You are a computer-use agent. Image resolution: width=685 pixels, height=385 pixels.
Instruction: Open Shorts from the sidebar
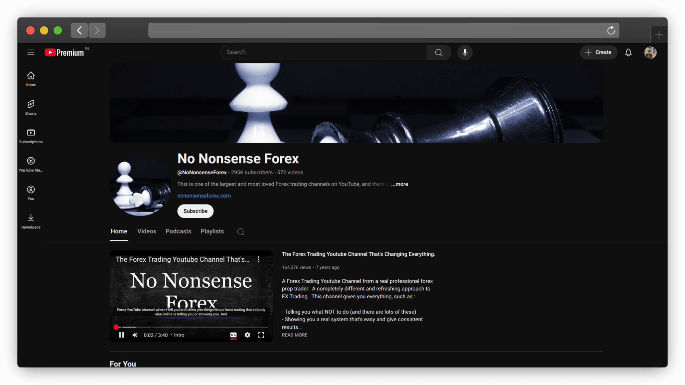click(x=31, y=108)
